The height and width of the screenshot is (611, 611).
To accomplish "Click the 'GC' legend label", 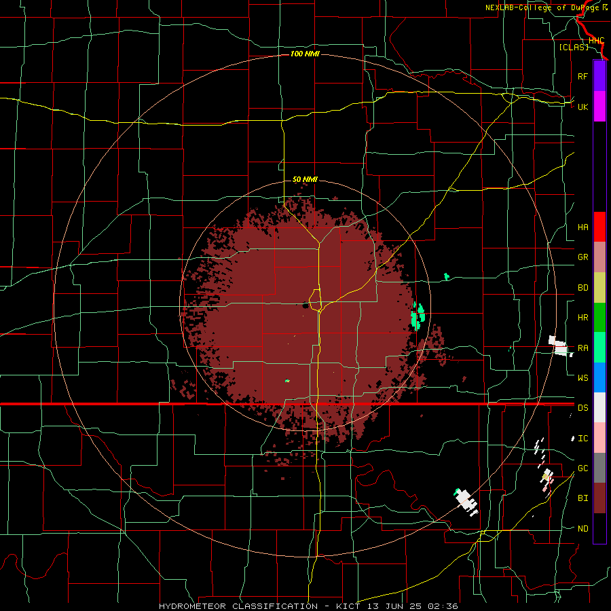I will [x=582, y=468].
